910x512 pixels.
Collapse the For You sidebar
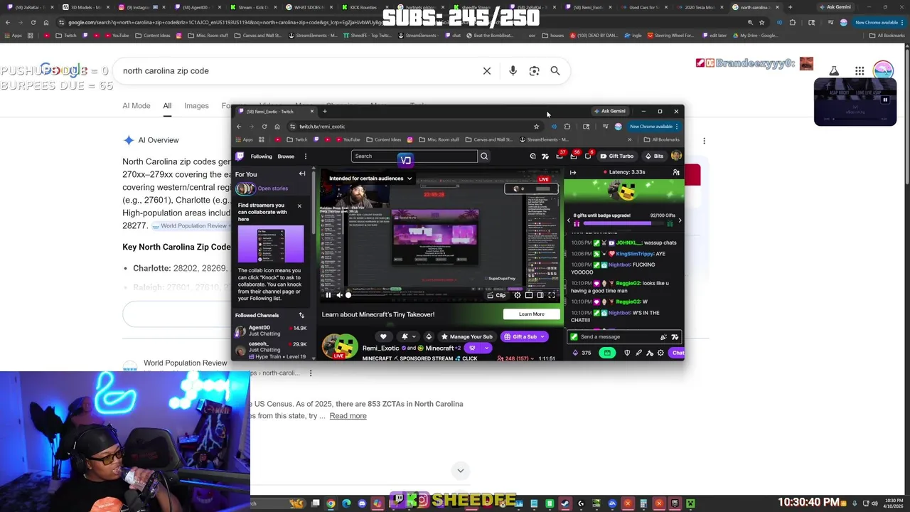tap(302, 174)
